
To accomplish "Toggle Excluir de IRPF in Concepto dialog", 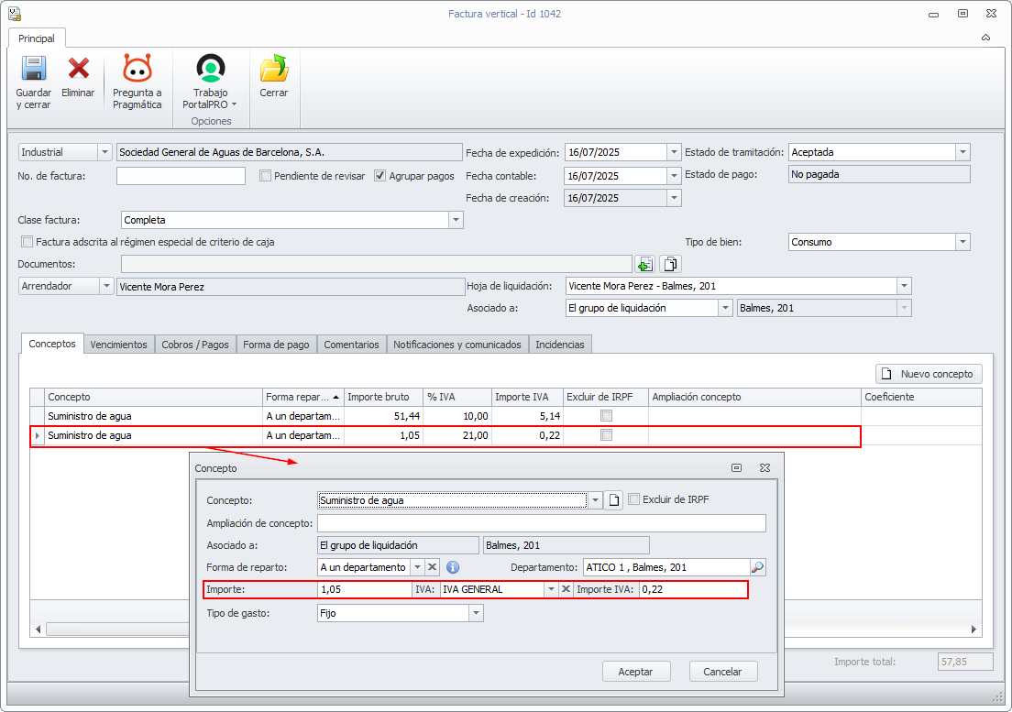I will pos(634,499).
